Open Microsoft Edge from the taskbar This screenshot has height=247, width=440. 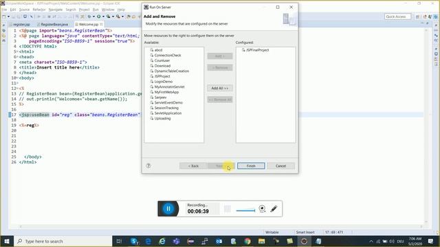coord(148,241)
